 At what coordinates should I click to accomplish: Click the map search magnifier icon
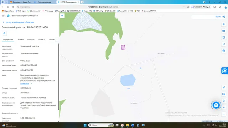[224, 101]
